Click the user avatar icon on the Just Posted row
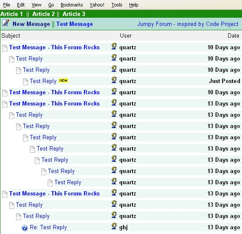The height and width of the screenshot is (234, 242). [x=114, y=80]
